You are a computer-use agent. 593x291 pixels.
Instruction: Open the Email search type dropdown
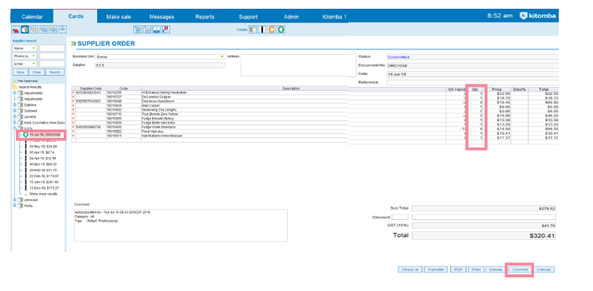(25, 64)
